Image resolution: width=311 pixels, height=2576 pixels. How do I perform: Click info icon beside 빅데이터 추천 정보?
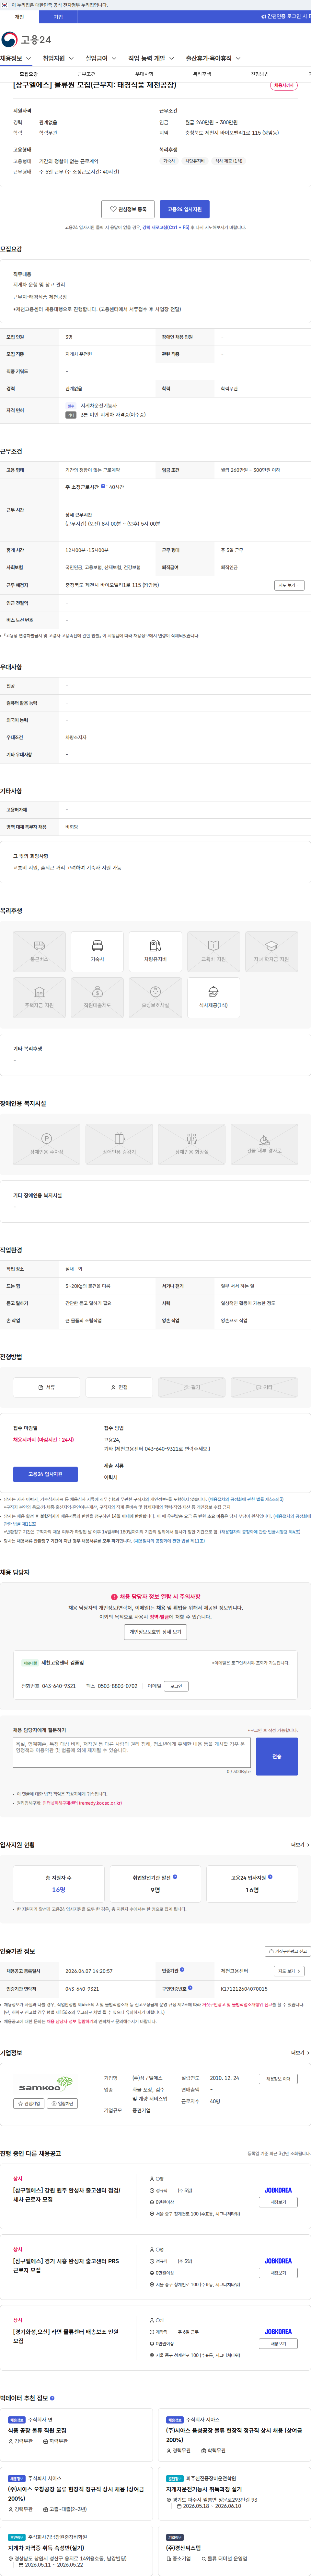click(52, 2398)
